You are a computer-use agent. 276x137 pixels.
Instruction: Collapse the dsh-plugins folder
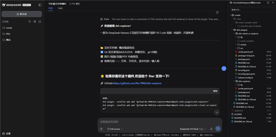point(232,30)
